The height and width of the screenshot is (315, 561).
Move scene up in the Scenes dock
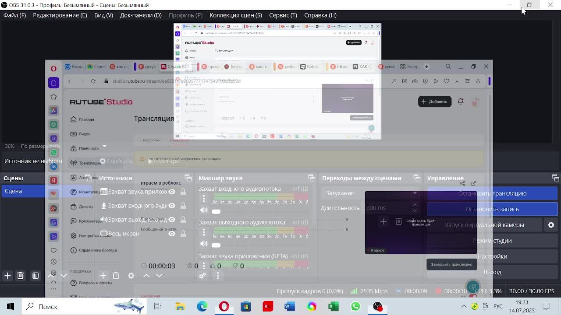coord(51,276)
